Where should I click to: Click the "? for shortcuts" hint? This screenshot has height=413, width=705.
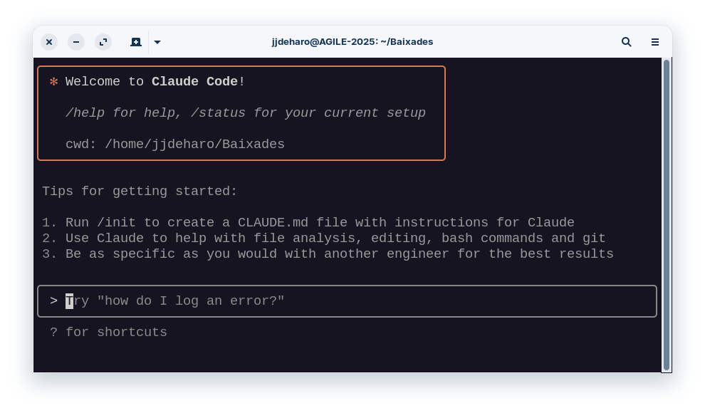click(108, 332)
